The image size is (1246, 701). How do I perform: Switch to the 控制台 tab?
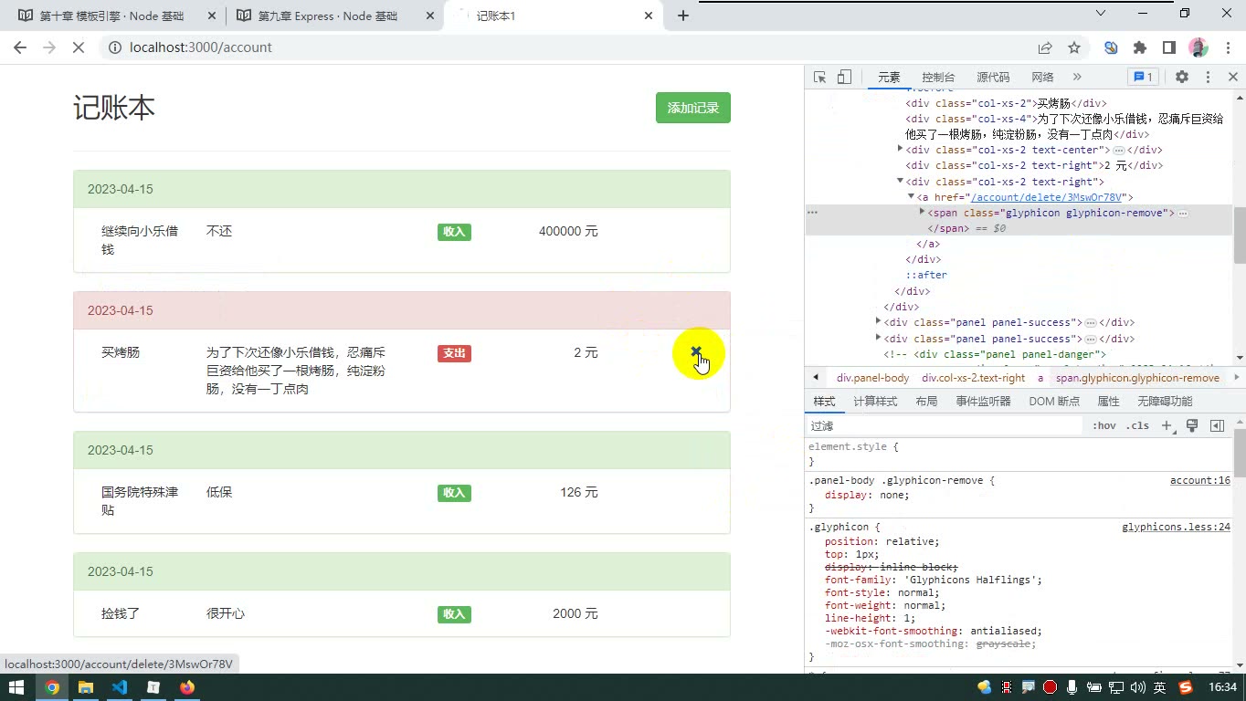[x=938, y=78]
